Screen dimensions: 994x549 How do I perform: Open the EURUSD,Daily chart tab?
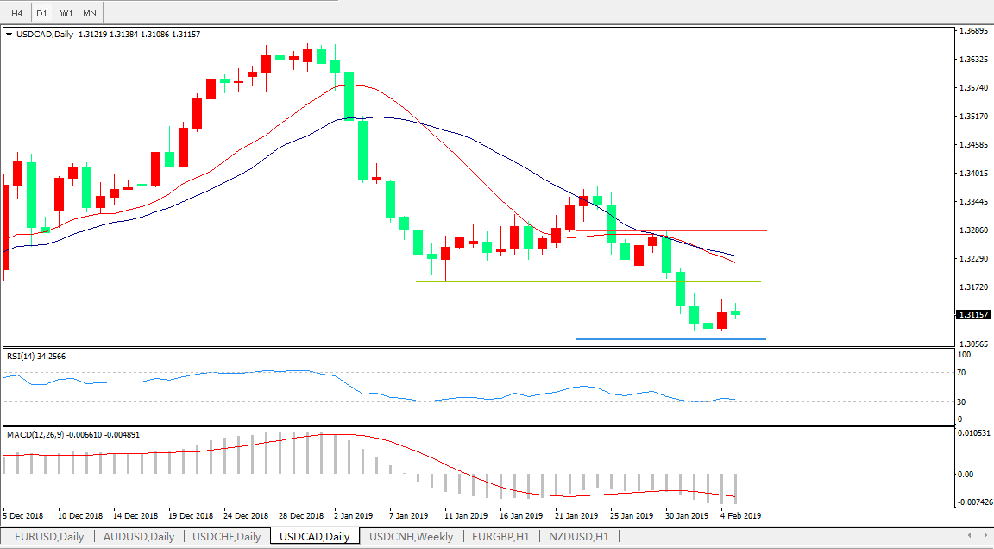click(x=48, y=536)
